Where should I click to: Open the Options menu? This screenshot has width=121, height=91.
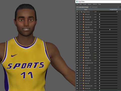point(95,4)
